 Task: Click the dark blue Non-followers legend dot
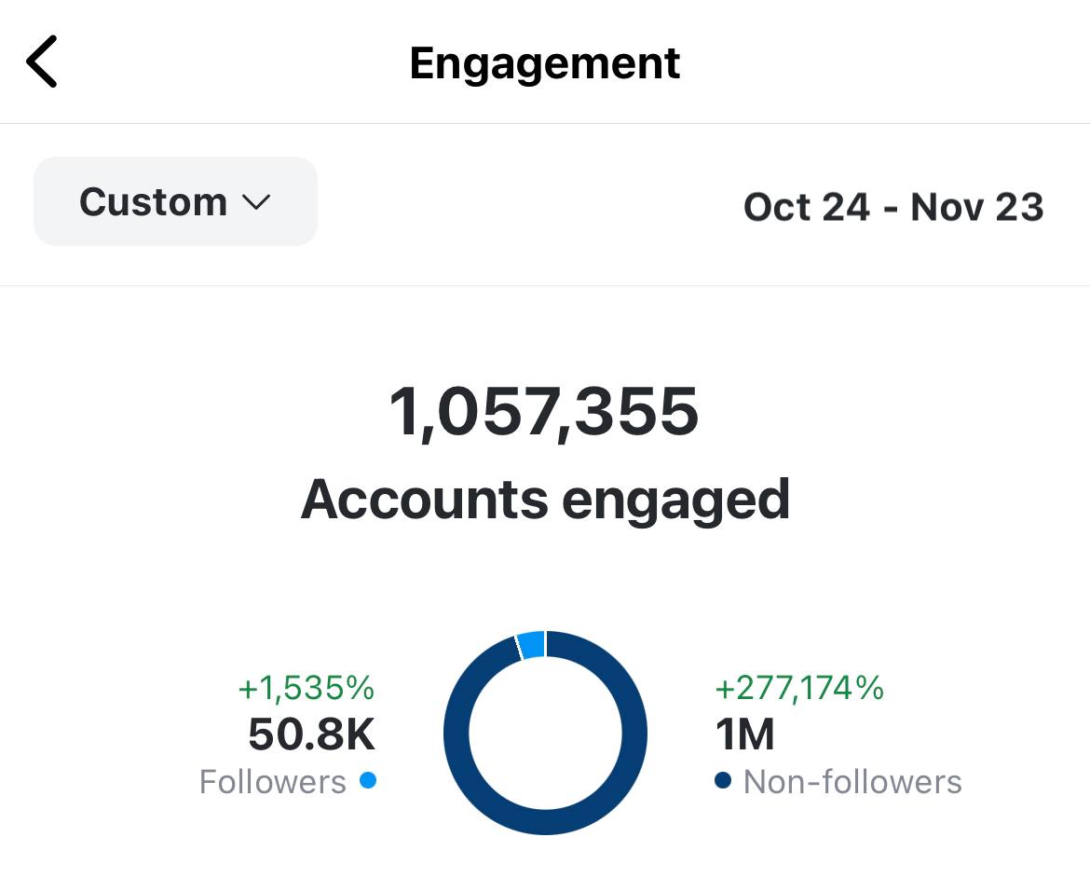723,780
